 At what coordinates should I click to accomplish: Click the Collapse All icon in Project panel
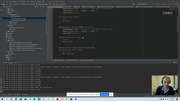point(40,7)
